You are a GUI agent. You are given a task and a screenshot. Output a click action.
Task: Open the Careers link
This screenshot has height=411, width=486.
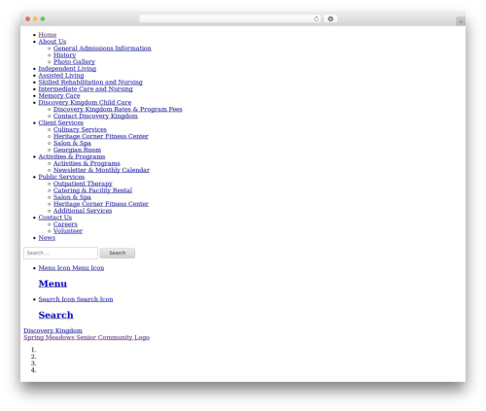point(65,224)
